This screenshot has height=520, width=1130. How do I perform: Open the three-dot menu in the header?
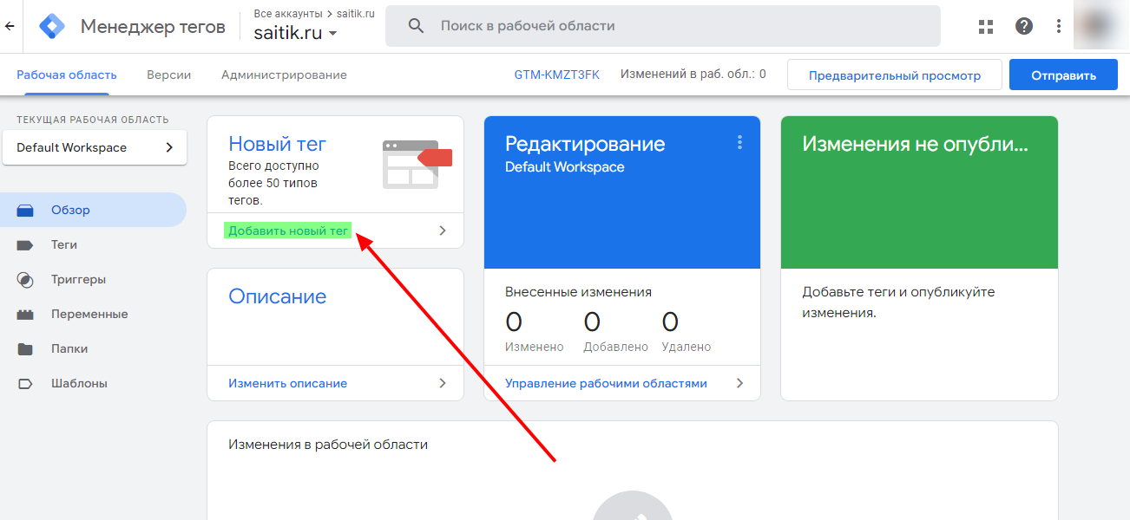click(x=1059, y=26)
